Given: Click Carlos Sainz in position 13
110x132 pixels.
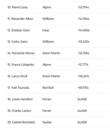Looking at the screenshot, I should [x=17, y=42].
